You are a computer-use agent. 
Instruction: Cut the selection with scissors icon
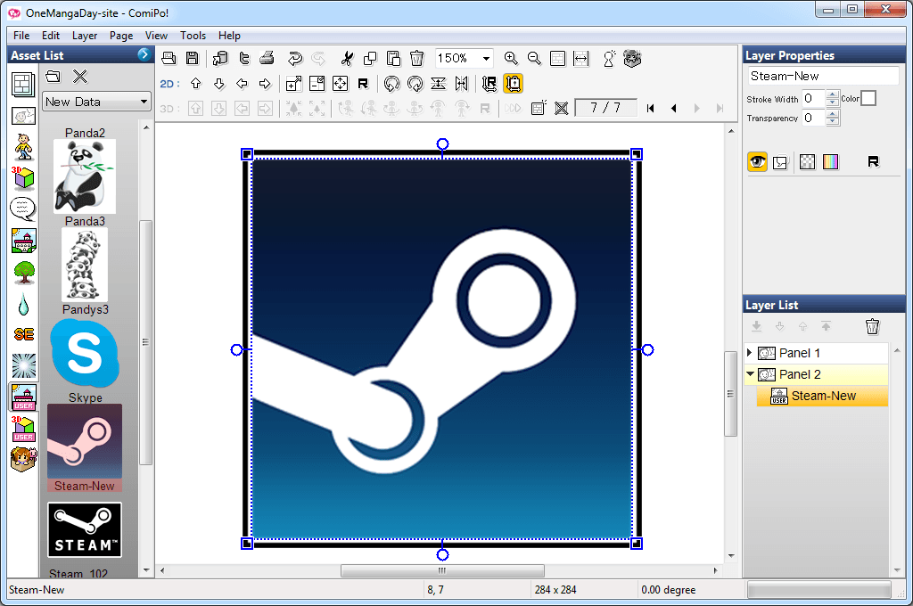tap(347, 58)
